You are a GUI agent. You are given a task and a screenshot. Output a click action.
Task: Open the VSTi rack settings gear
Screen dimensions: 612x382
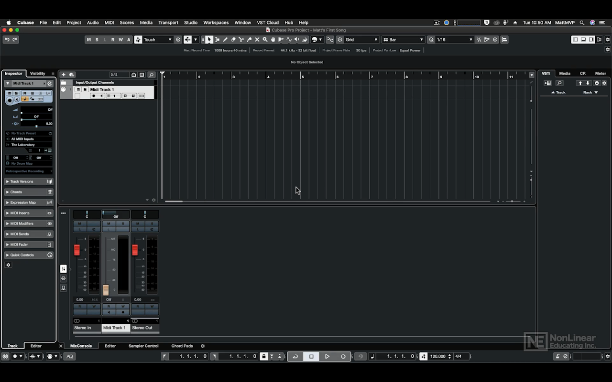(604, 83)
